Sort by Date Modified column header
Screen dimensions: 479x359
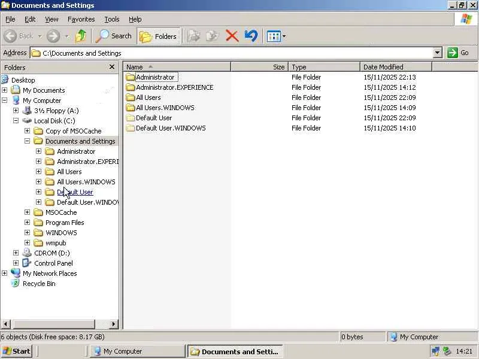click(396, 67)
